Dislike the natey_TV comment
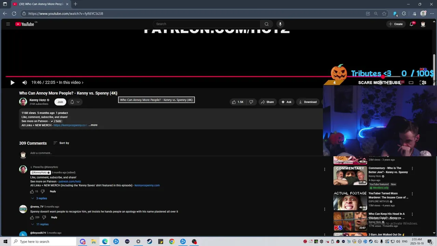Viewport: 437px width, 246px height. [44, 217]
